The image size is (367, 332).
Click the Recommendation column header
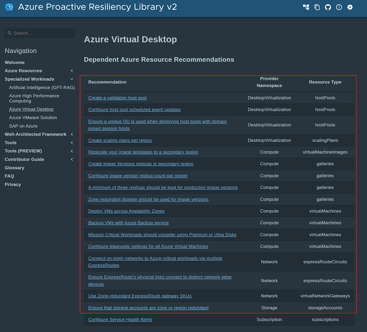pos(107,82)
